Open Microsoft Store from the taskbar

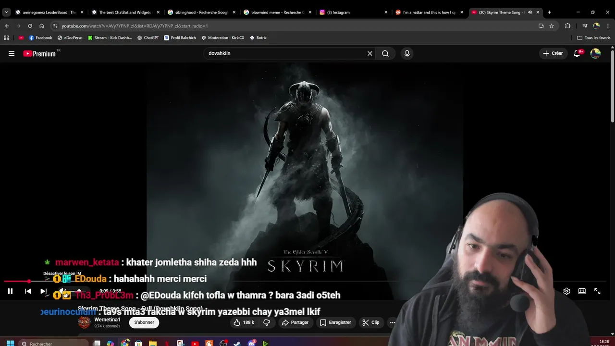138,344
